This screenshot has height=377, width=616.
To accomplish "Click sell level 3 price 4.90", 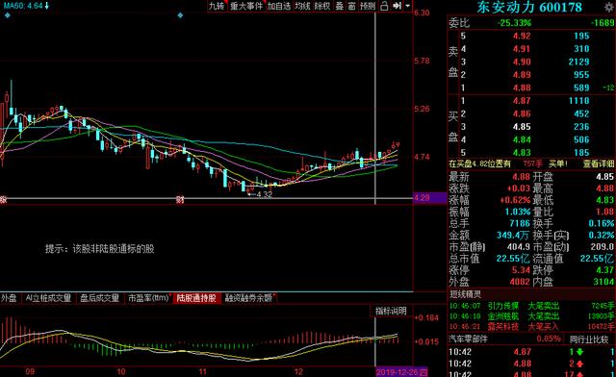I will (522, 63).
